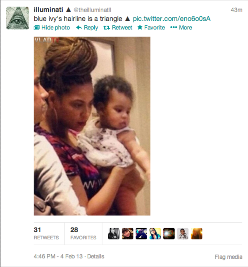Click the second user avatar thumbnail
248x267 pixels.
[x=127, y=233]
